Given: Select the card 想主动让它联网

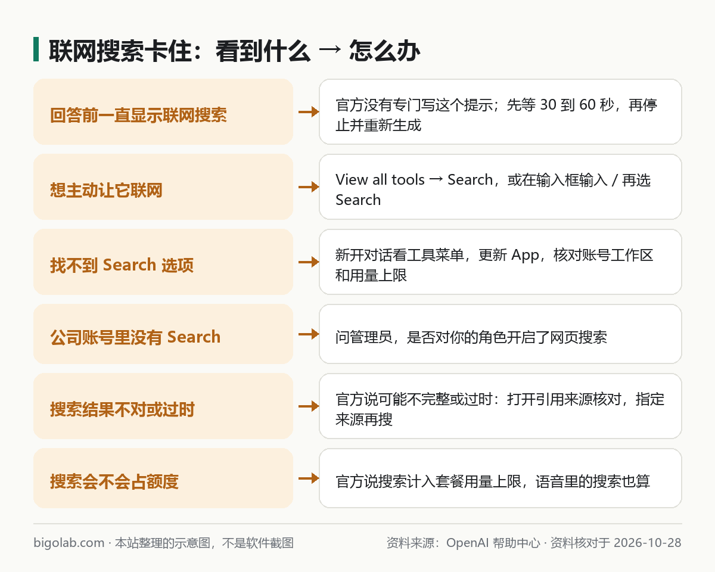Looking at the screenshot, I should (163, 186).
